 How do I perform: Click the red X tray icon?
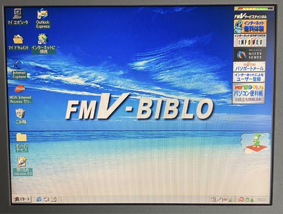point(225,200)
